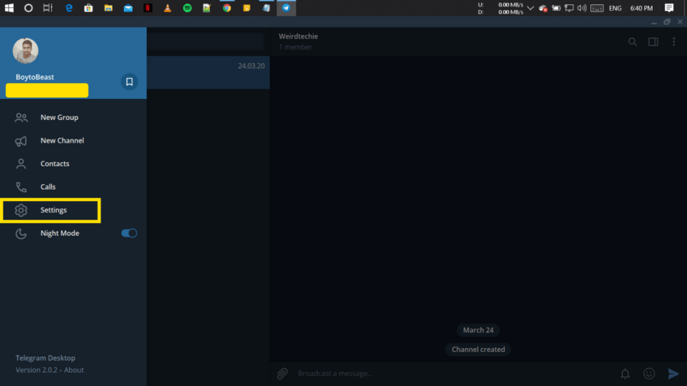Screen dimensions: 687x386
Task: Click the attach file paperclip icon
Action: (282, 373)
